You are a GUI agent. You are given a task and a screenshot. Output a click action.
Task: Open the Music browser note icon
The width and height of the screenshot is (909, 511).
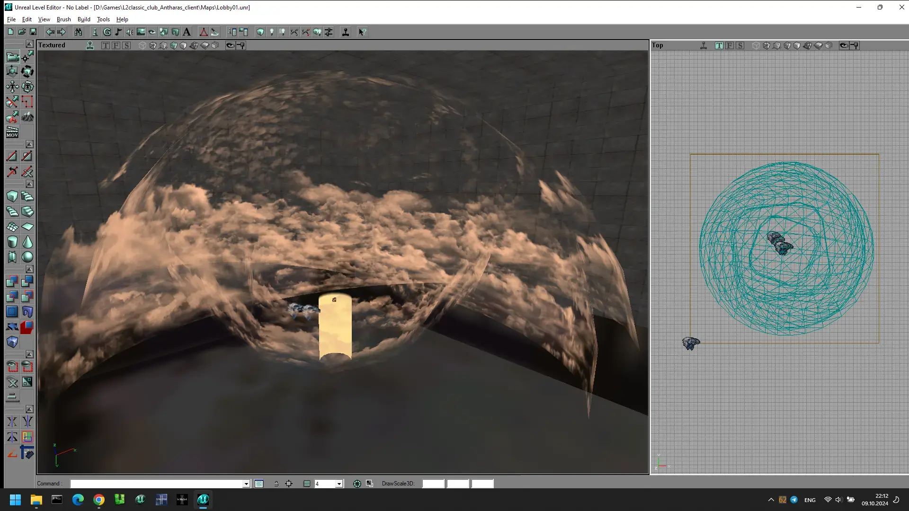118,32
